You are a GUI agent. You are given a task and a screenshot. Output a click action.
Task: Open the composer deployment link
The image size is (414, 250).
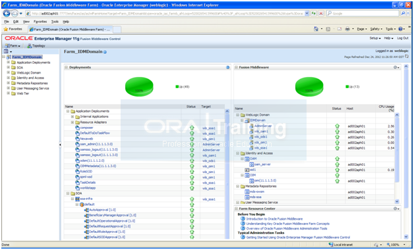pos(86,128)
